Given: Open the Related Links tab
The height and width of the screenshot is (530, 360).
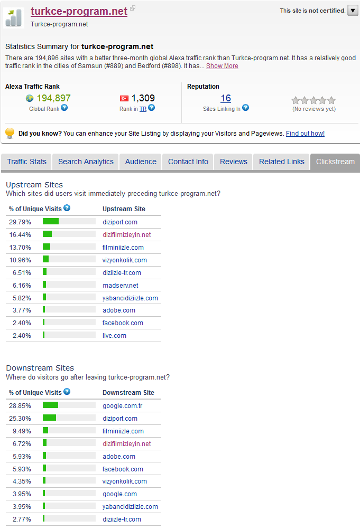Looking at the screenshot, I should (x=282, y=162).
